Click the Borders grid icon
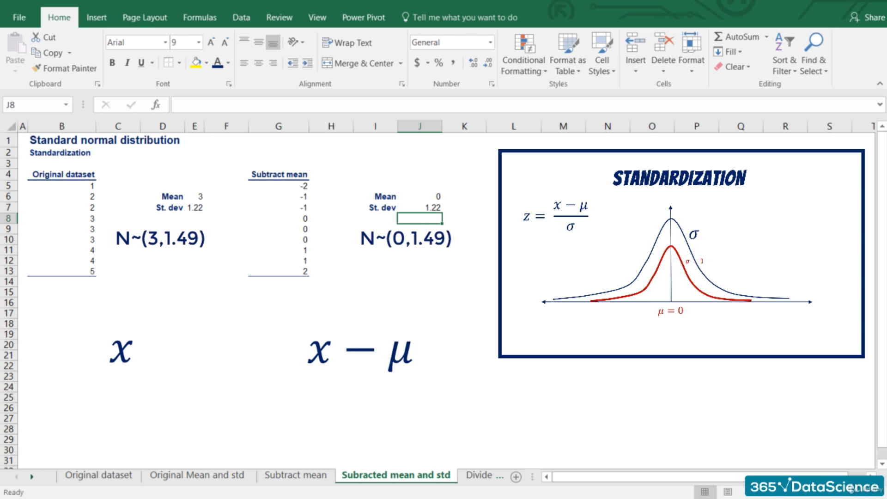Viewport: 887px width, 499px height. pos(169,63)
